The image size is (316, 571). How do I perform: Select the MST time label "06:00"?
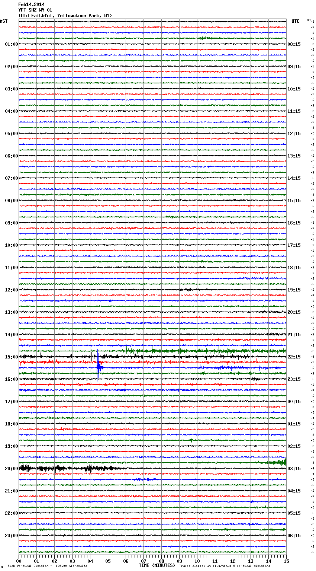pos(11,156)
